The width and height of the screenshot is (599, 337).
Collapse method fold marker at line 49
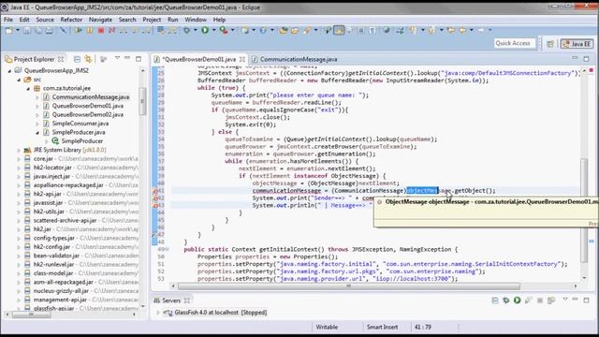[x=167, y=250]
